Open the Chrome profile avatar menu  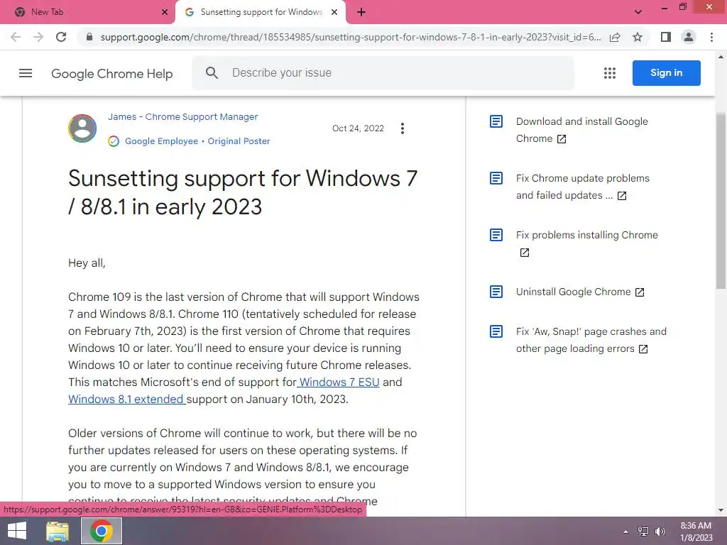click(x=689, y=37)
